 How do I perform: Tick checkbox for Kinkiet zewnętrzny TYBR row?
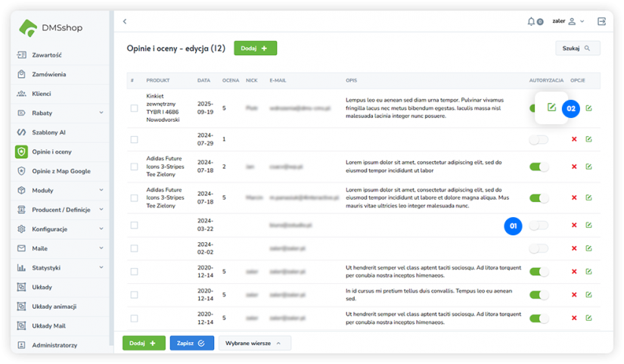pyautogui.click(x=134, y=108)
